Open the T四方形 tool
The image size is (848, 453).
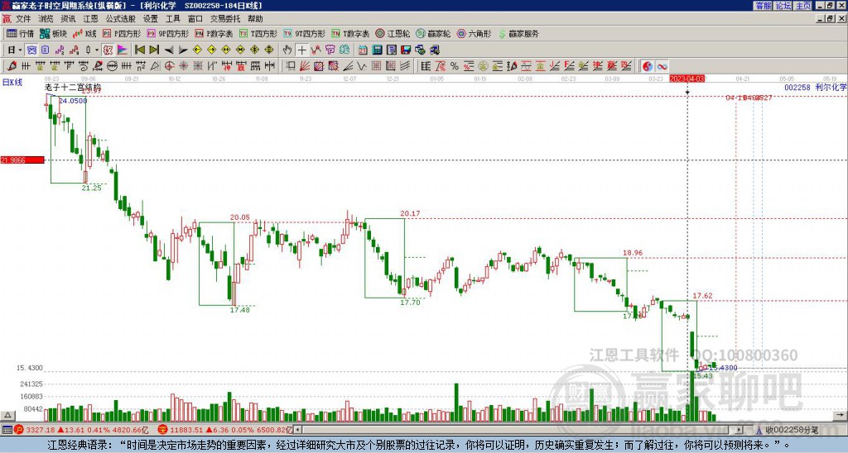click(x=258, y=33)
